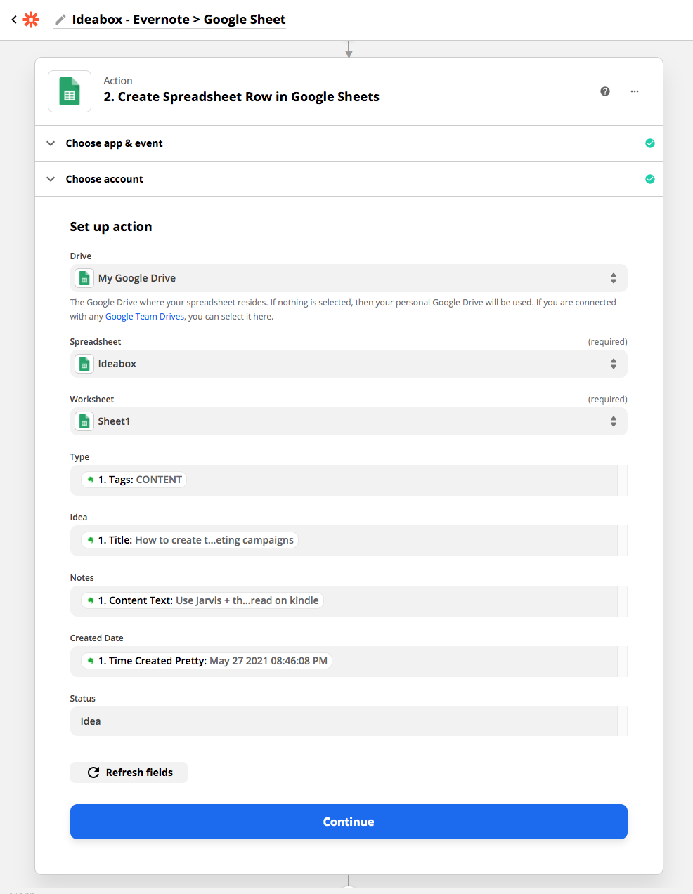Click the Refresh fields button
The width and height of the screenshot is (693, 894).
click(x=129, y=773)
